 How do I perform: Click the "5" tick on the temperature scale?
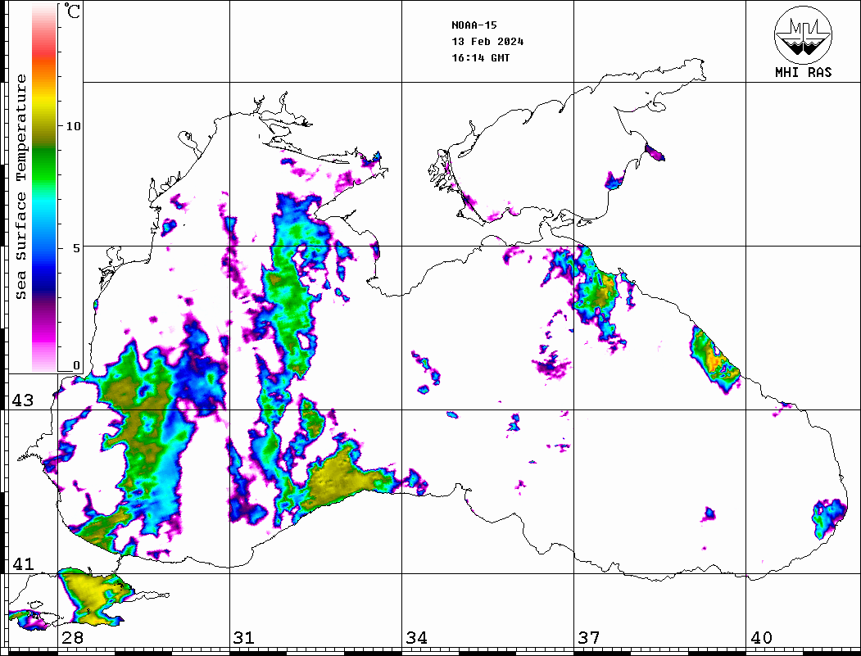tap(77, 248)
